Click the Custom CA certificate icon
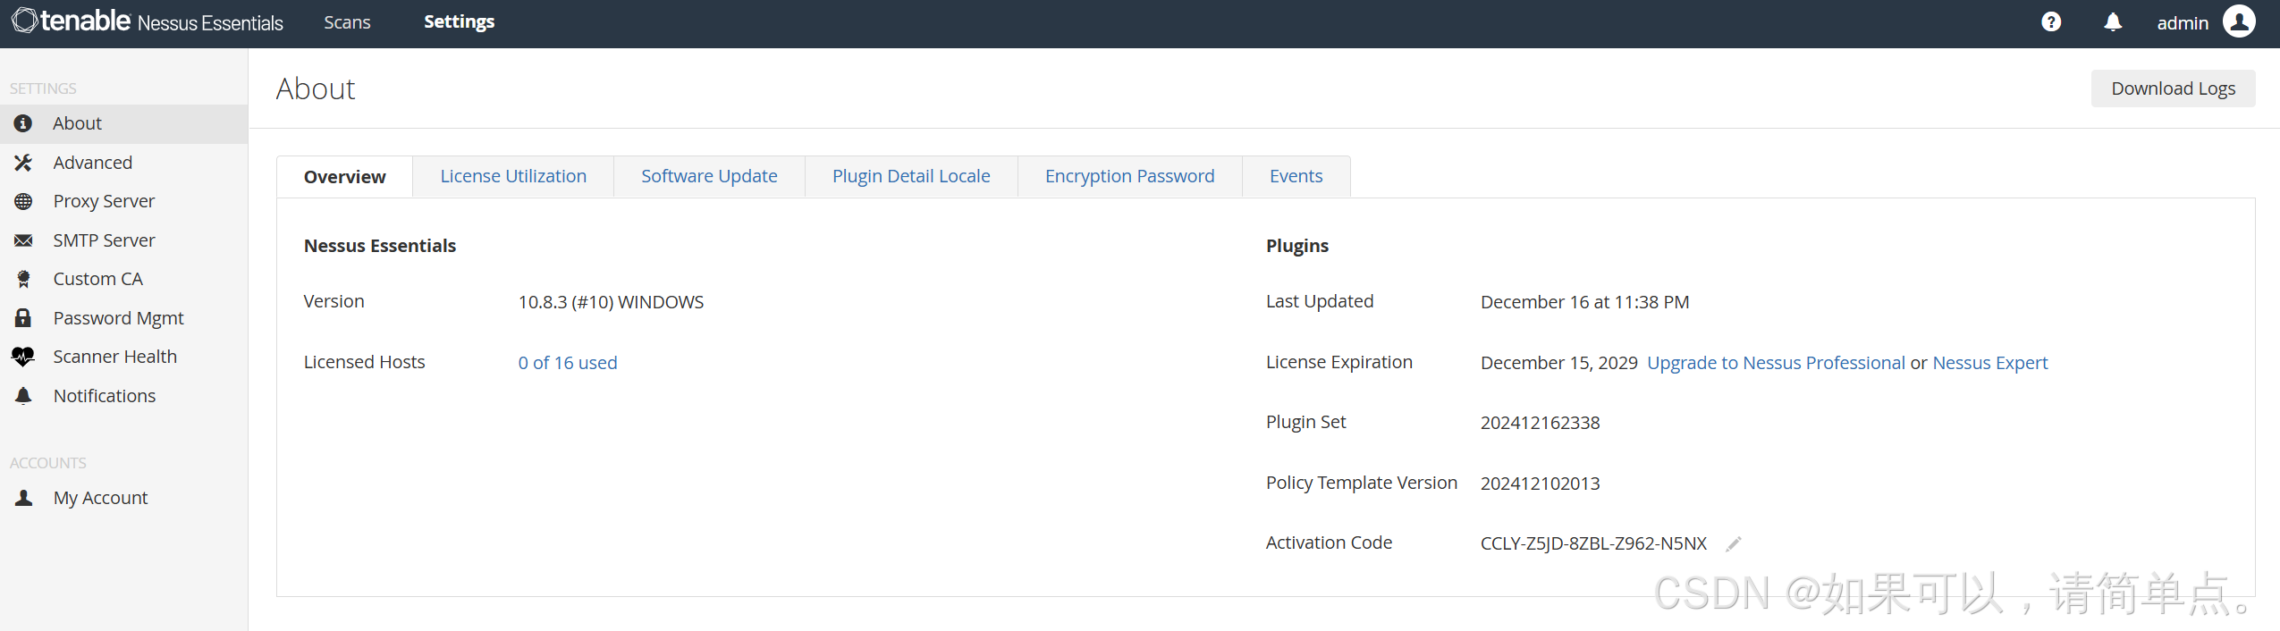Image resolution: width=2280 pixels, height=631 pixels. point(23,279)
